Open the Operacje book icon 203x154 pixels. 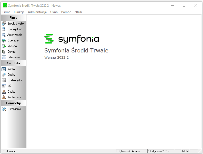pyautogui.click(x=4, y=40)
